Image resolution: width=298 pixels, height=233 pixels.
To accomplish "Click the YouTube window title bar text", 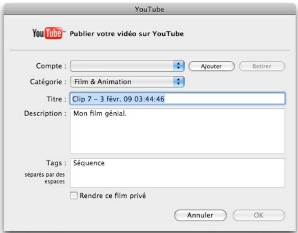I will 149,9.
